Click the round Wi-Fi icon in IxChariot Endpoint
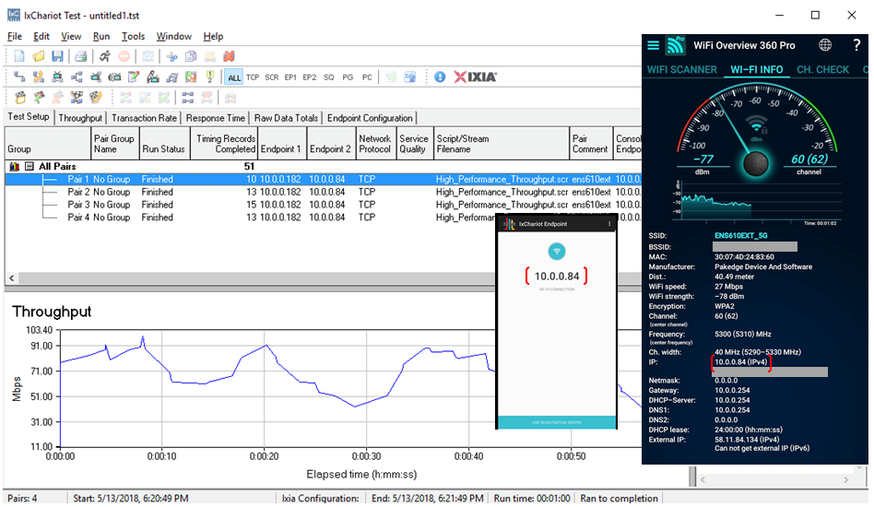Screen dimensions: 874x507 point(556,252)
